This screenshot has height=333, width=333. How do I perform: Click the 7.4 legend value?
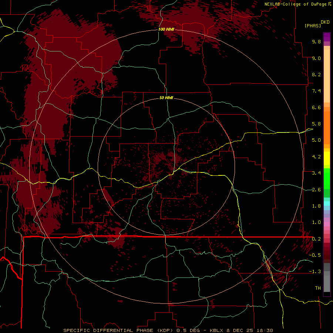click(316, 91)
